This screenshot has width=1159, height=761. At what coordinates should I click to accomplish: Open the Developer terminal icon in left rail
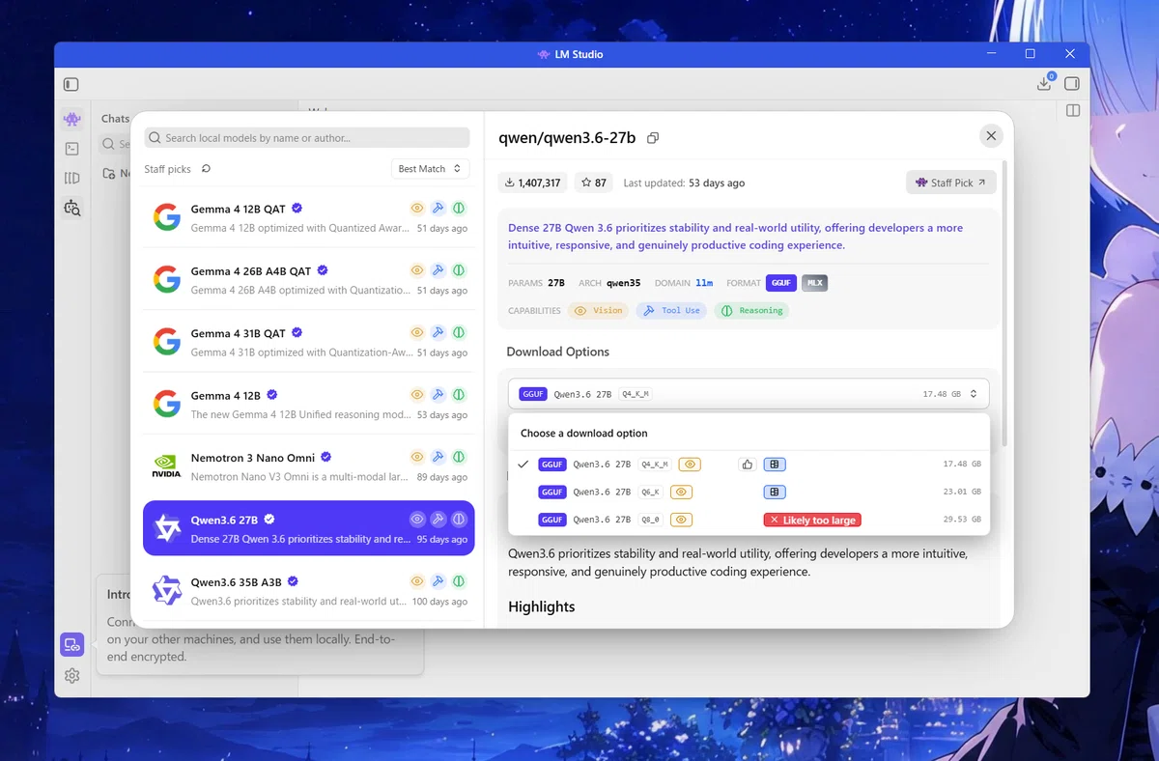tap(71, 149)
